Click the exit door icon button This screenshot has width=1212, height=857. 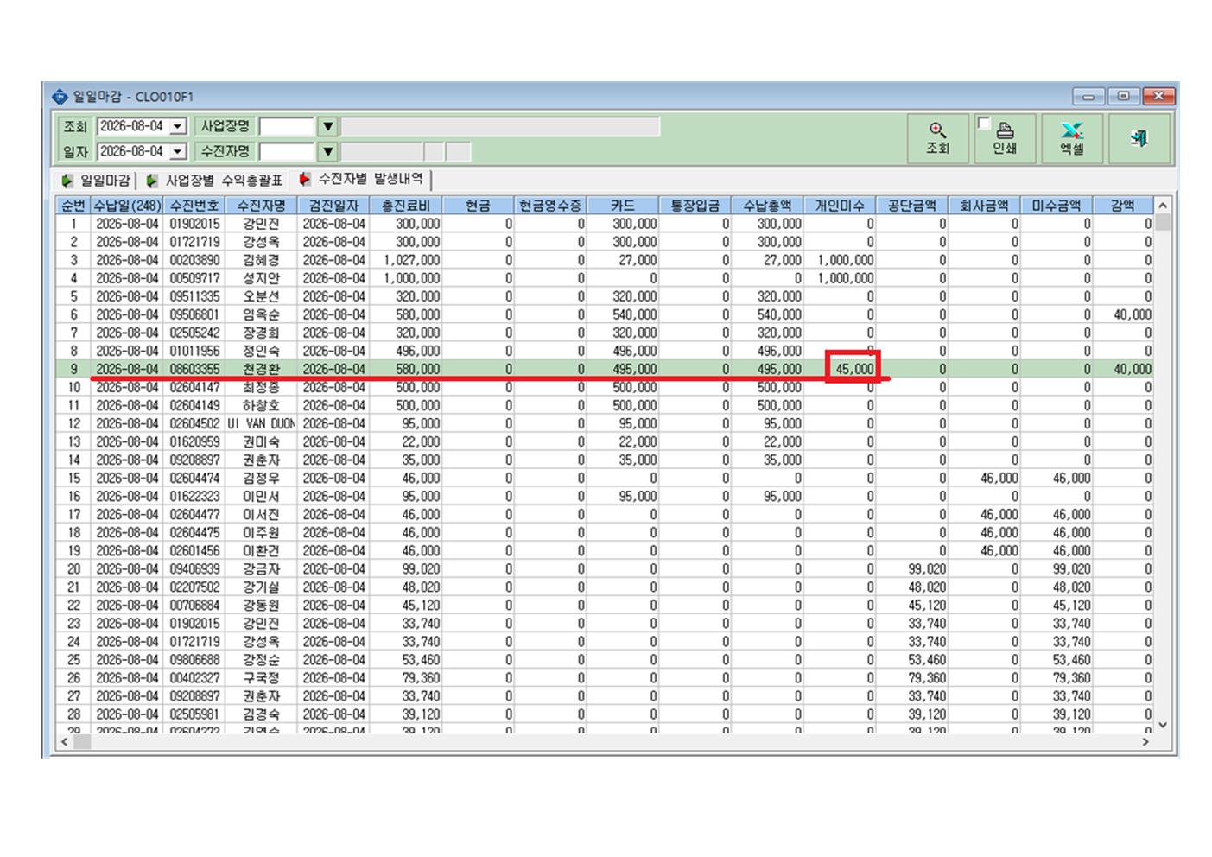click(1139, 138)
